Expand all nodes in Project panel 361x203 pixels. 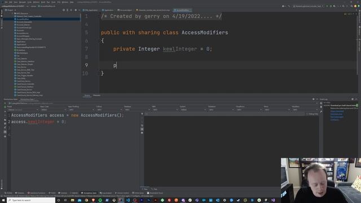(68, 10)
